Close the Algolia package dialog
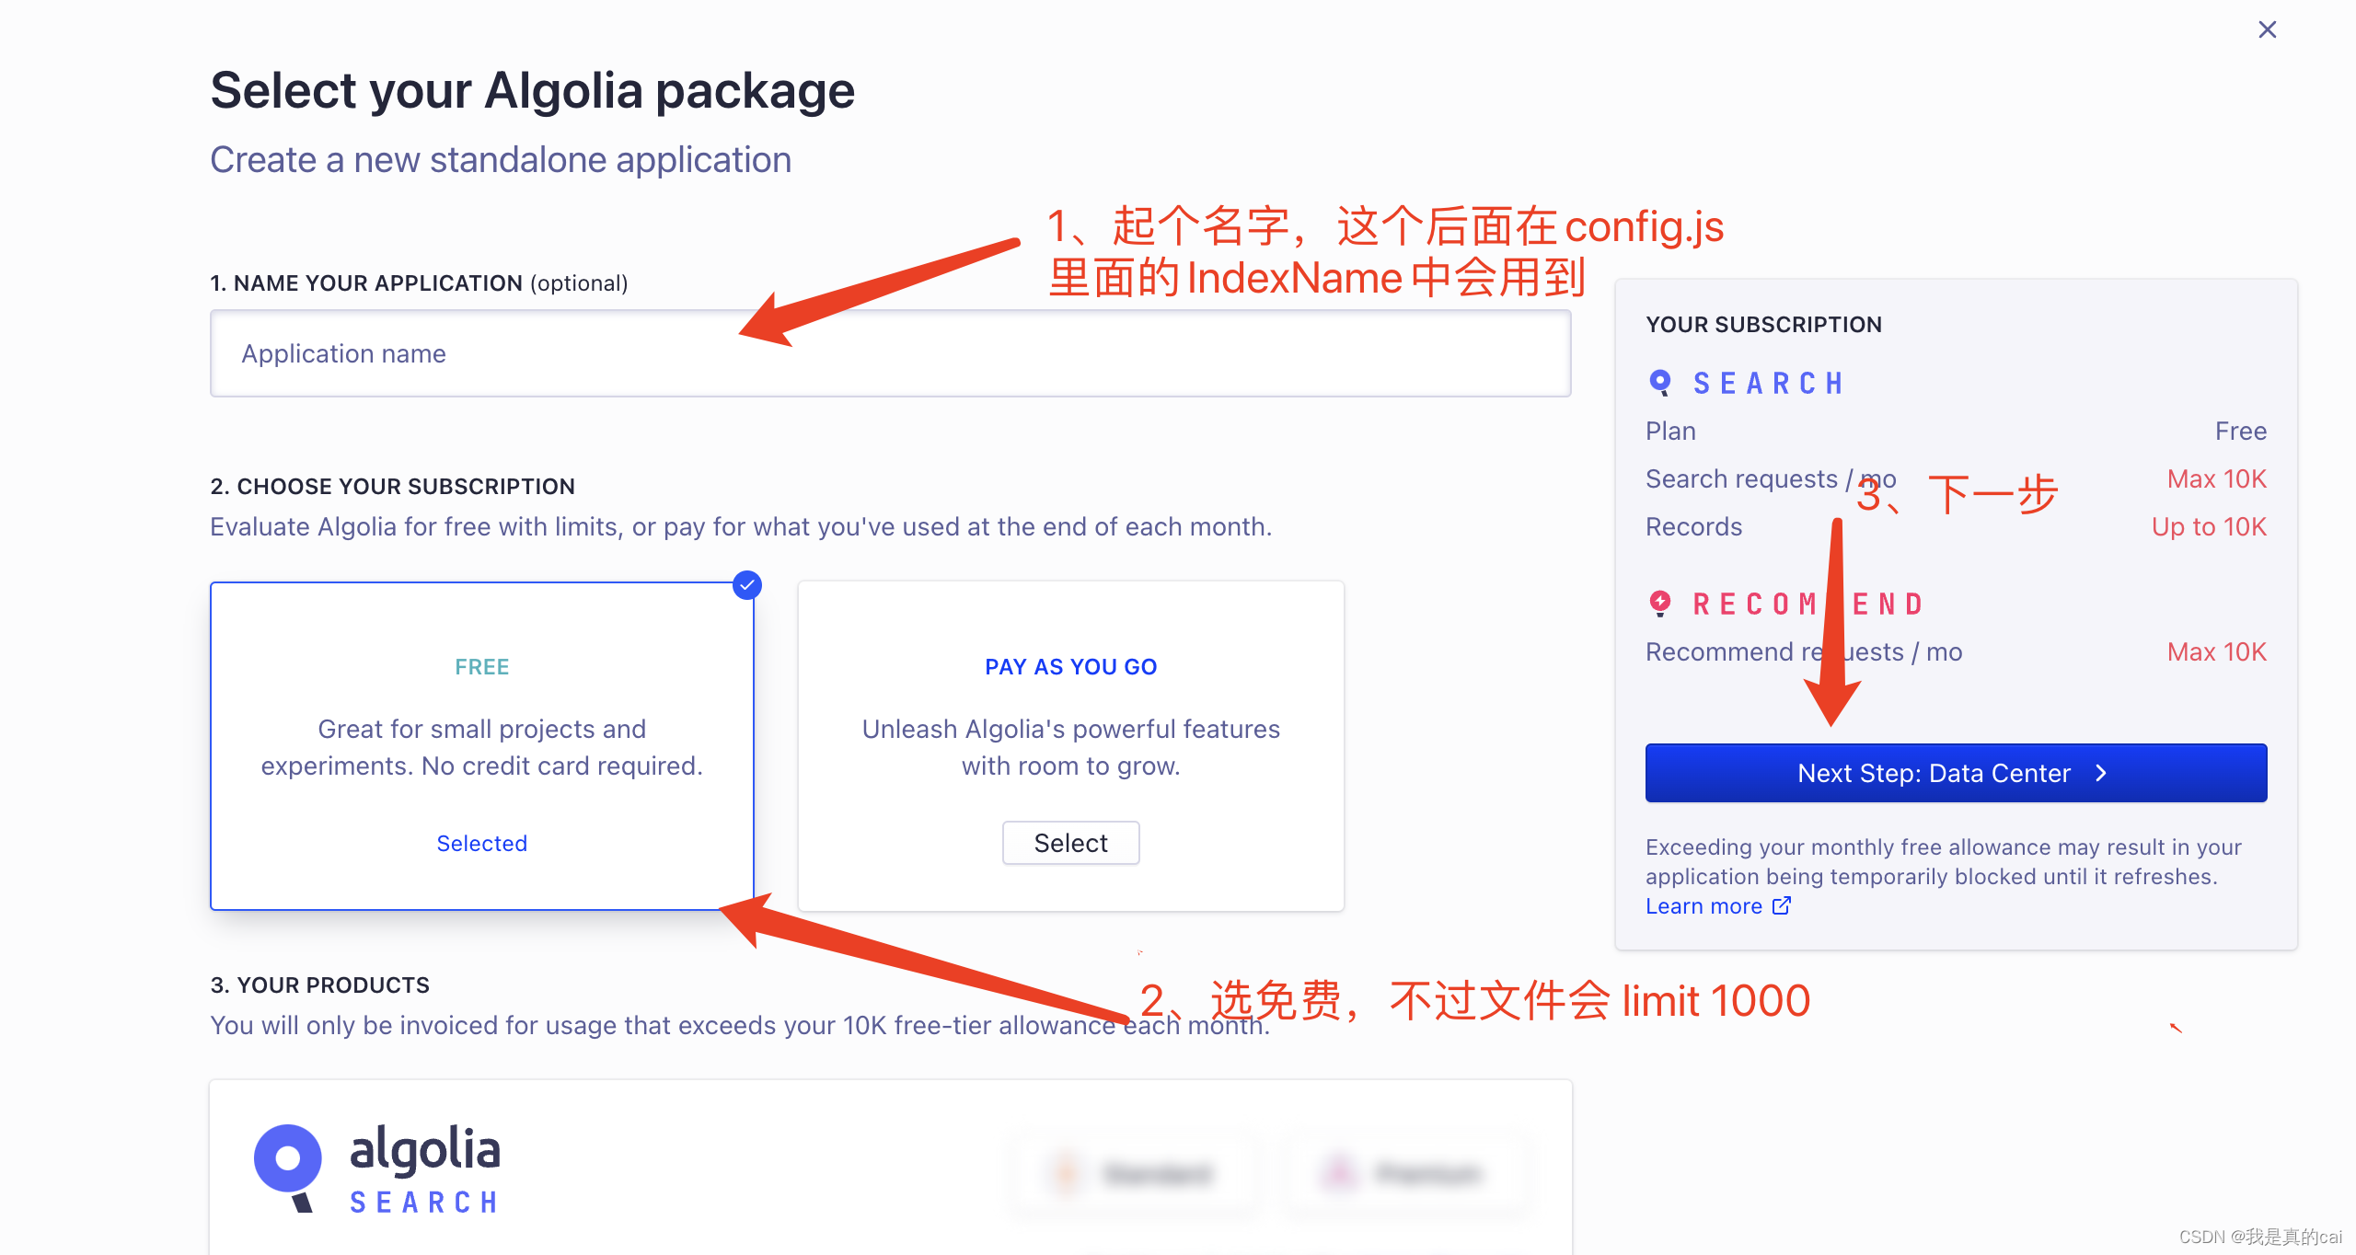The image size is (2356, 1255). coord(2267,30)
